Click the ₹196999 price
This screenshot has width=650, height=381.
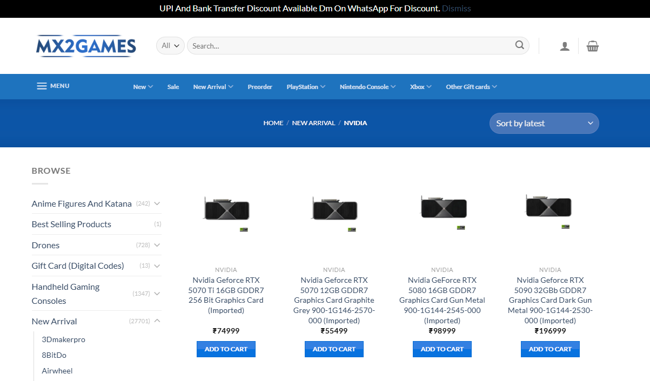point(550,331)
